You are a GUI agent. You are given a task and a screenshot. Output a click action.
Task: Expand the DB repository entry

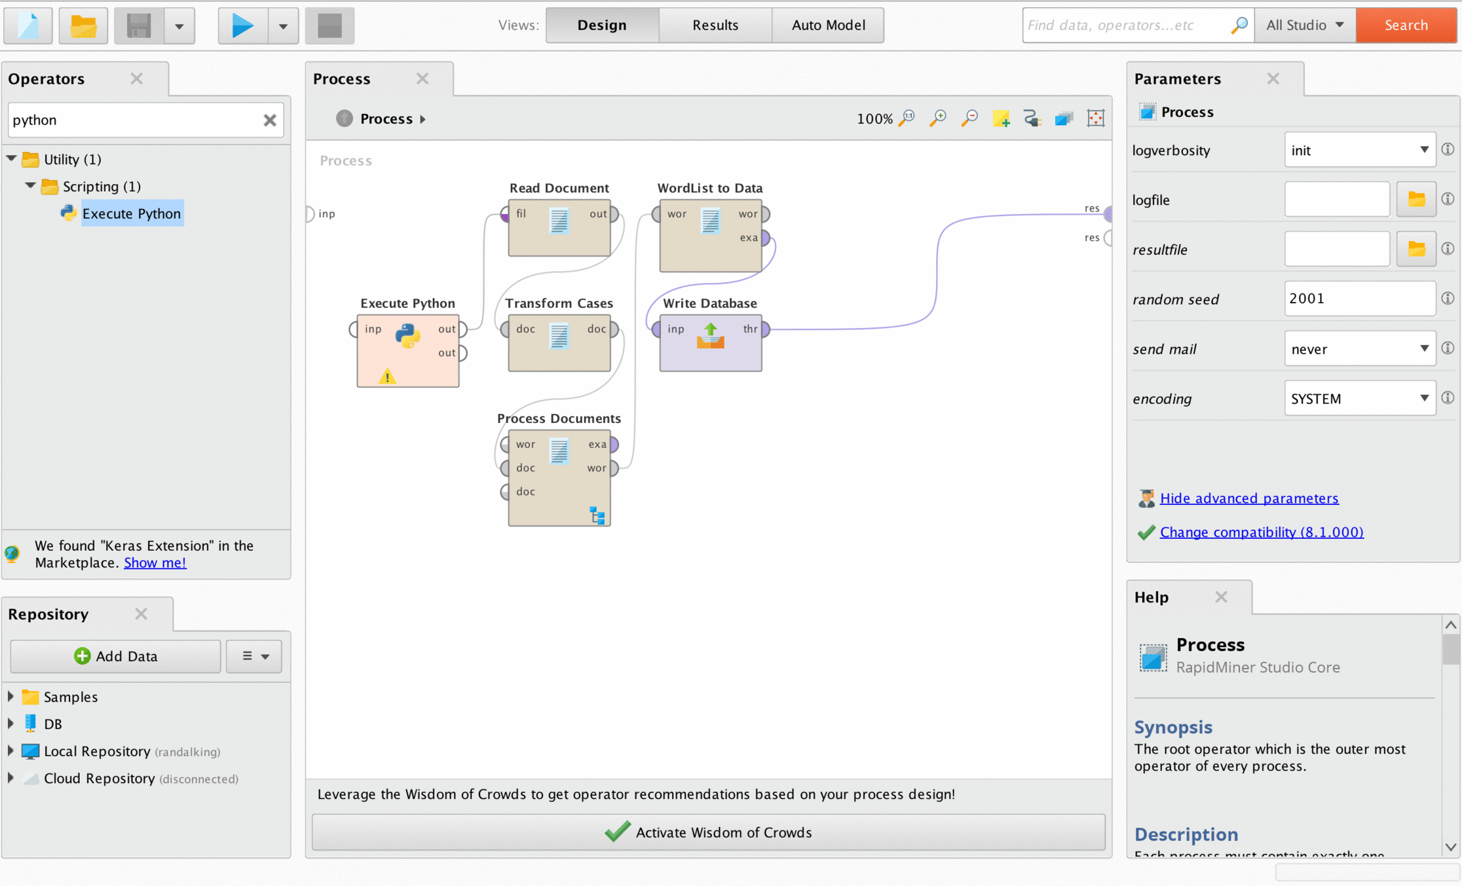point(10,724)
